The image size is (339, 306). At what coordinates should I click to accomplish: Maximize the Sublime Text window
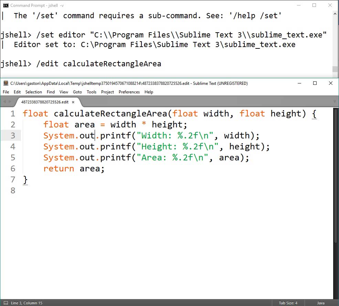point(315,83)
